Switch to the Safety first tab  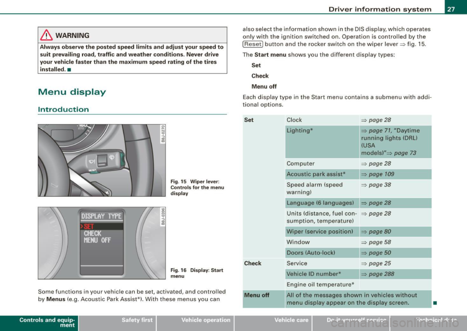[117, 323]
